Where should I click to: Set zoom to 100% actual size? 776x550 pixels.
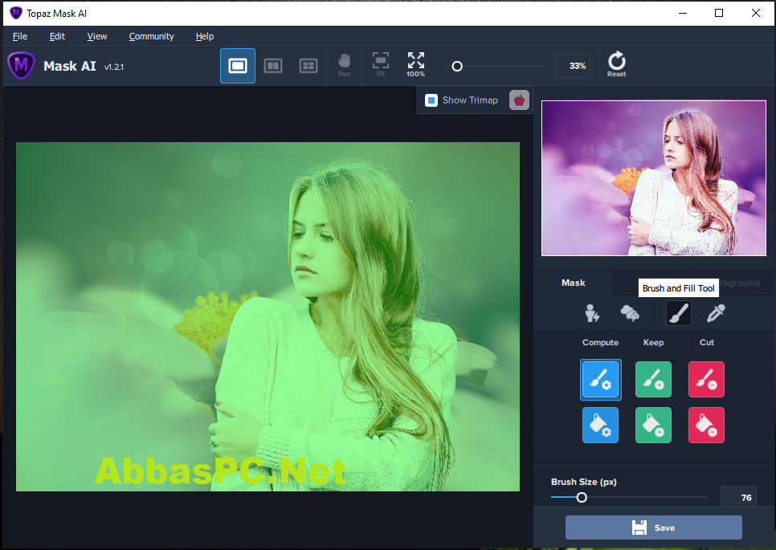(x=416, y=65)
